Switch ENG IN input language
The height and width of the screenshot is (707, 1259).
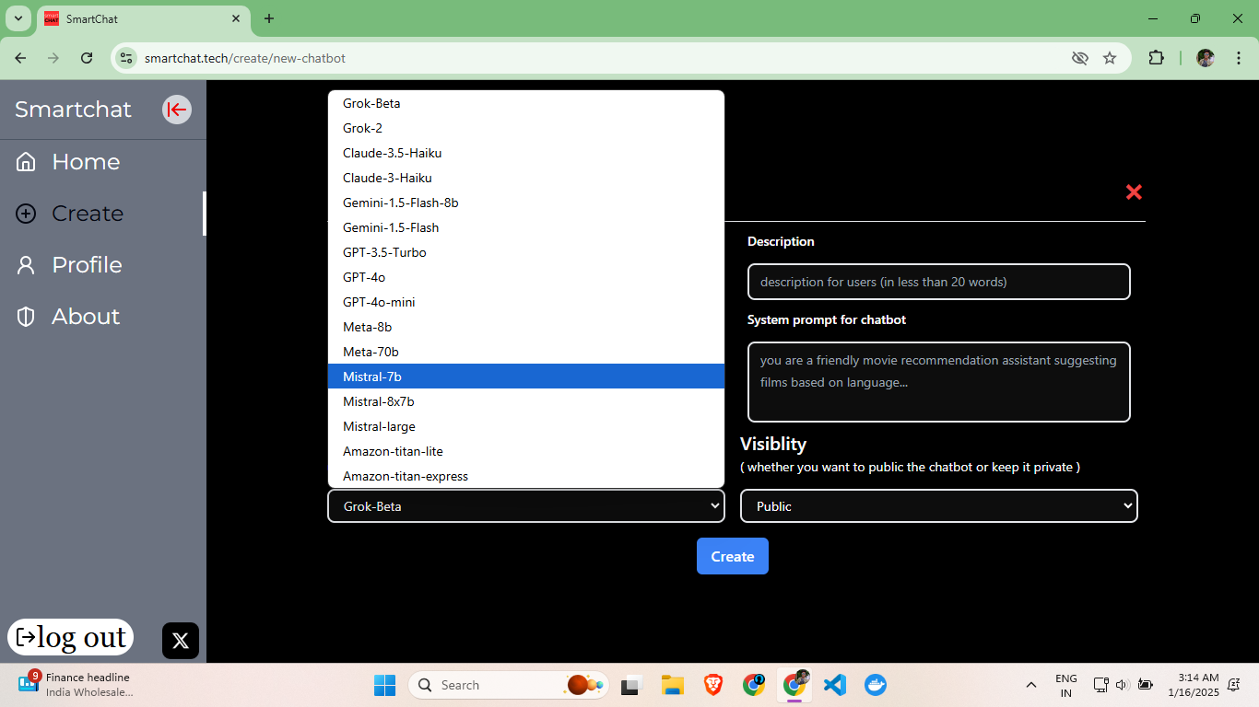click(x=1066, y=685)
